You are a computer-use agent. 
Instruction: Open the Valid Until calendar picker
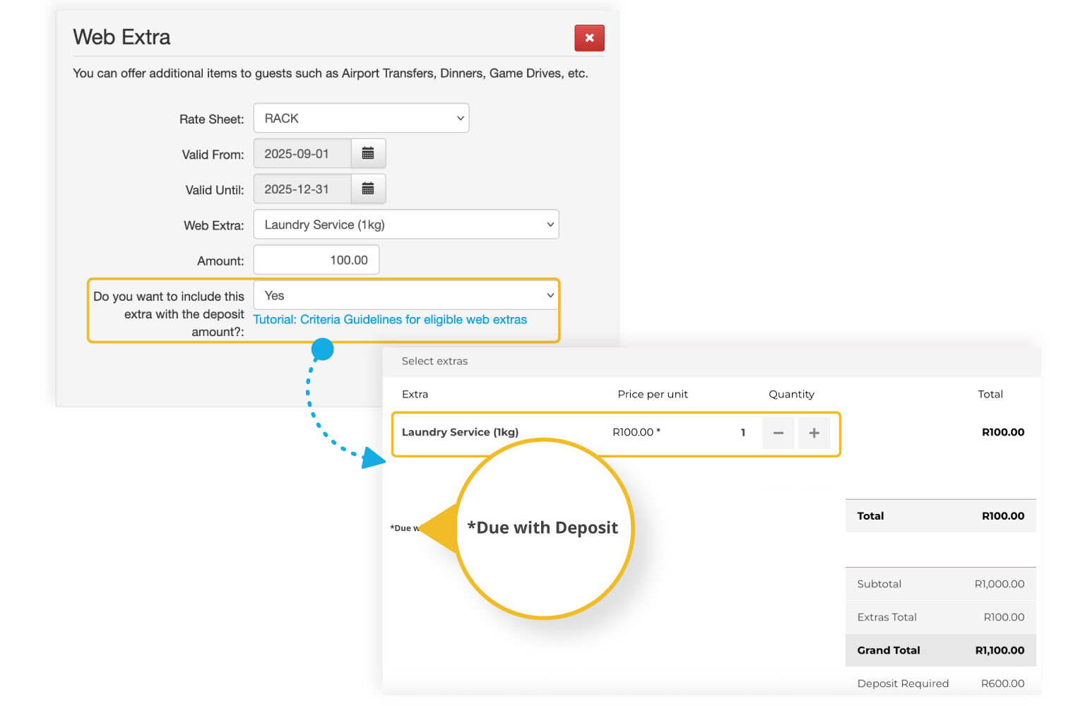coord(368,189)
